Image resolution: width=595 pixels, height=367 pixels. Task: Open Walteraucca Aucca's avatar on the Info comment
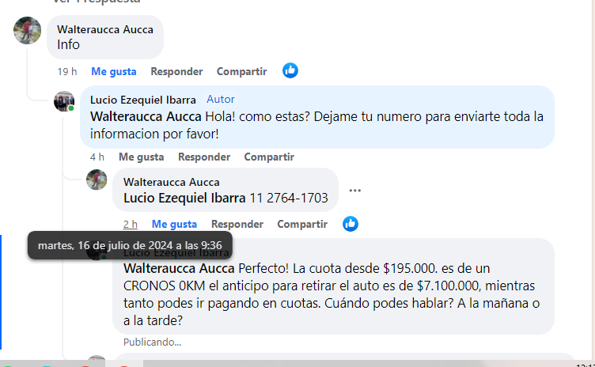click(28, 30)
